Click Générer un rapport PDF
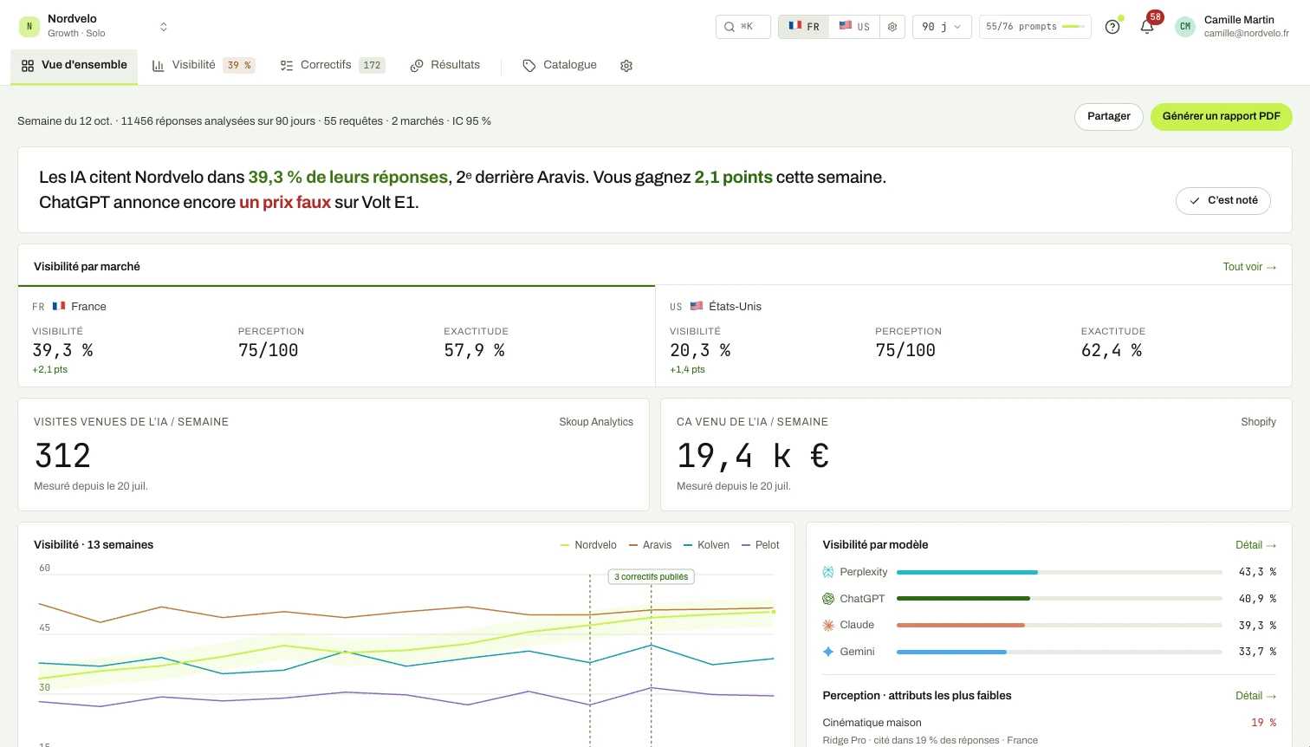This screenshot has height=747, width=1310. tap(1222, 117)
